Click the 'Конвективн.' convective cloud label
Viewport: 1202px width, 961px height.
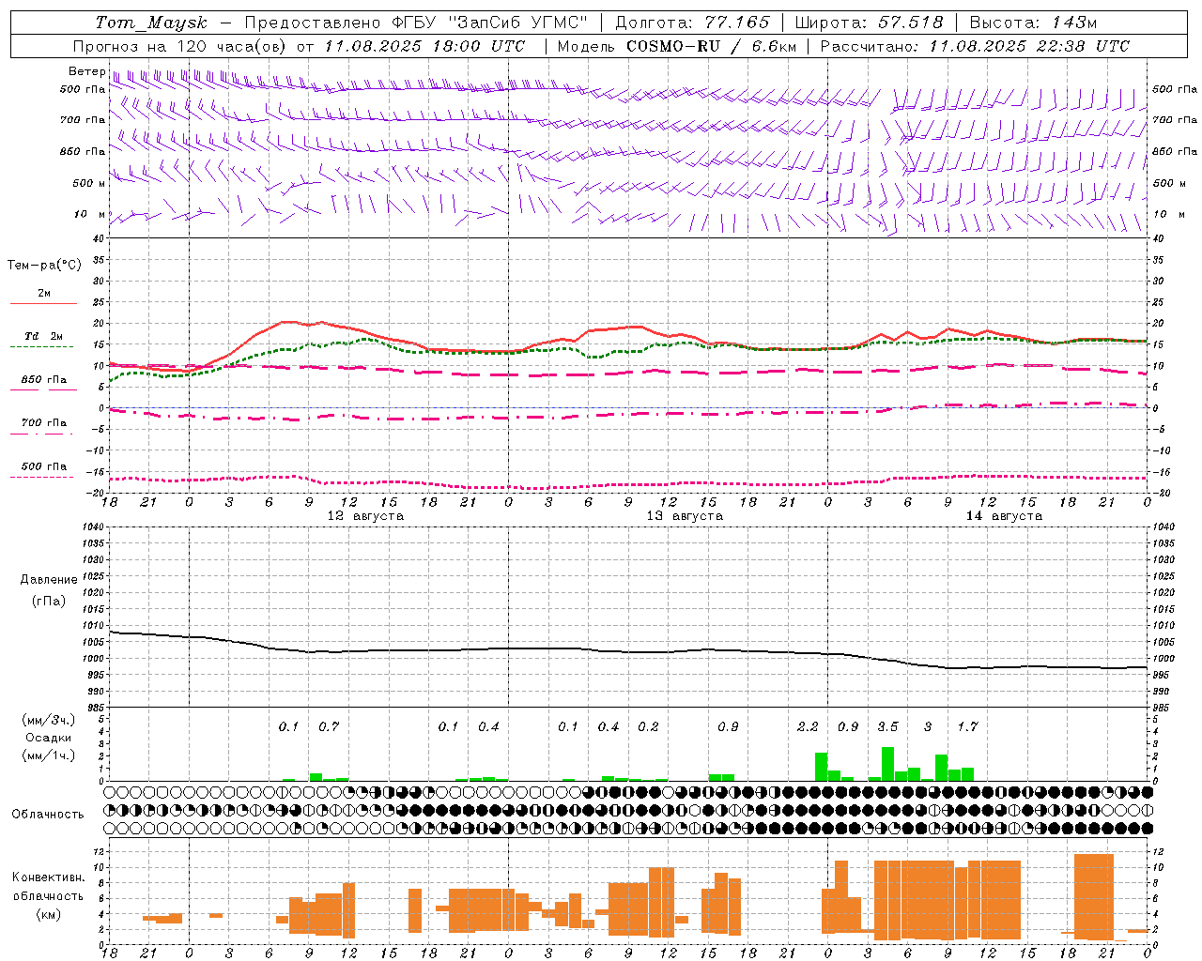49,877
